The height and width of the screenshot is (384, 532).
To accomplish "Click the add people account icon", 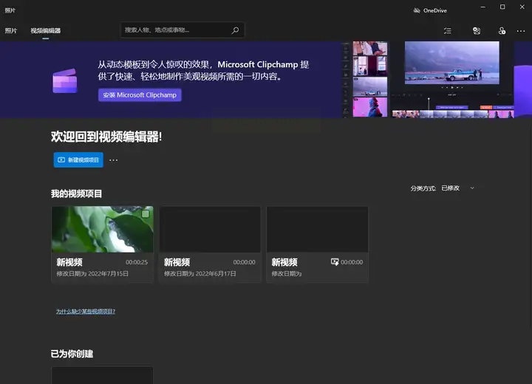I will 502,31.
